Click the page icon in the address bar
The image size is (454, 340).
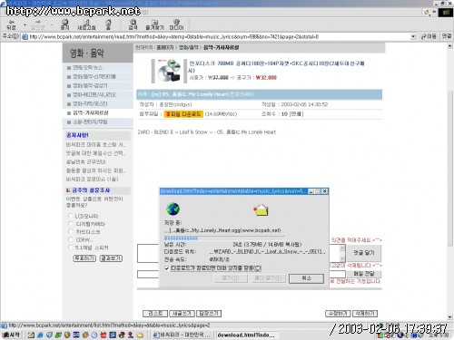(x=25, y=37)
